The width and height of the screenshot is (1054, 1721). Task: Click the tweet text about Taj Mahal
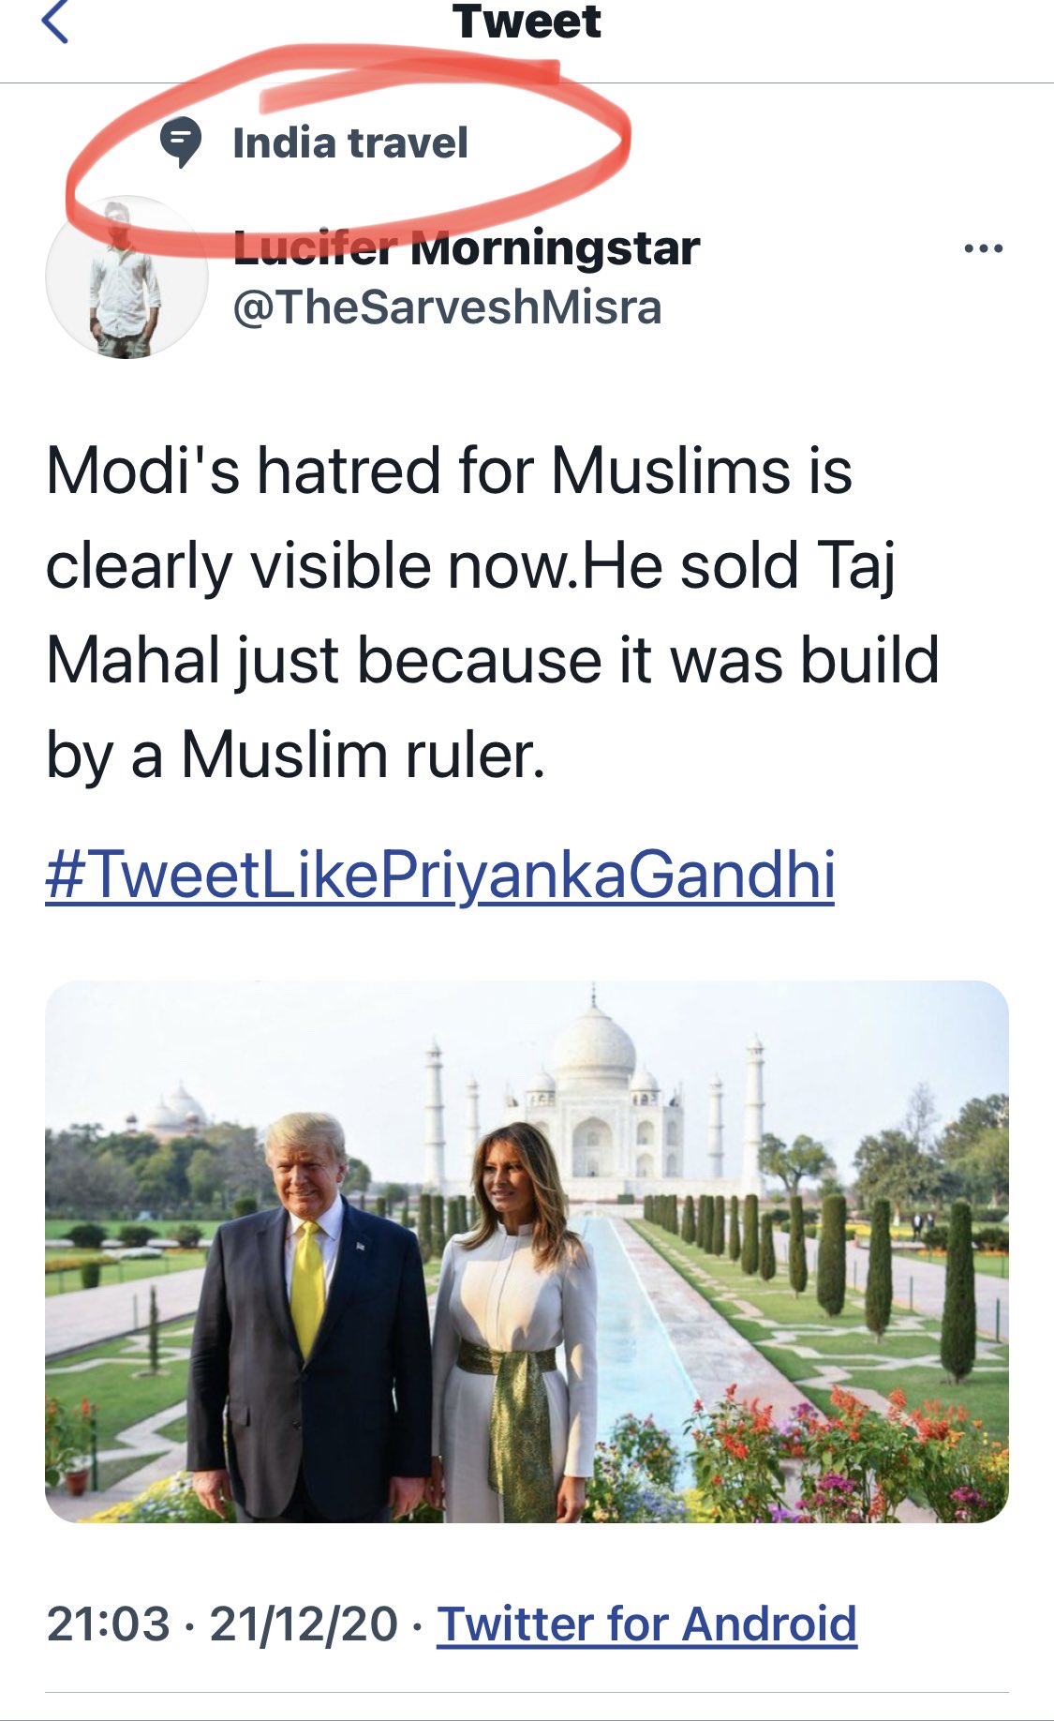[x=492, y=612]
